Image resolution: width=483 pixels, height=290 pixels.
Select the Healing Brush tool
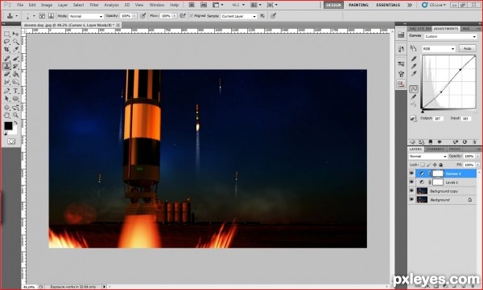(x=6, y=58)
